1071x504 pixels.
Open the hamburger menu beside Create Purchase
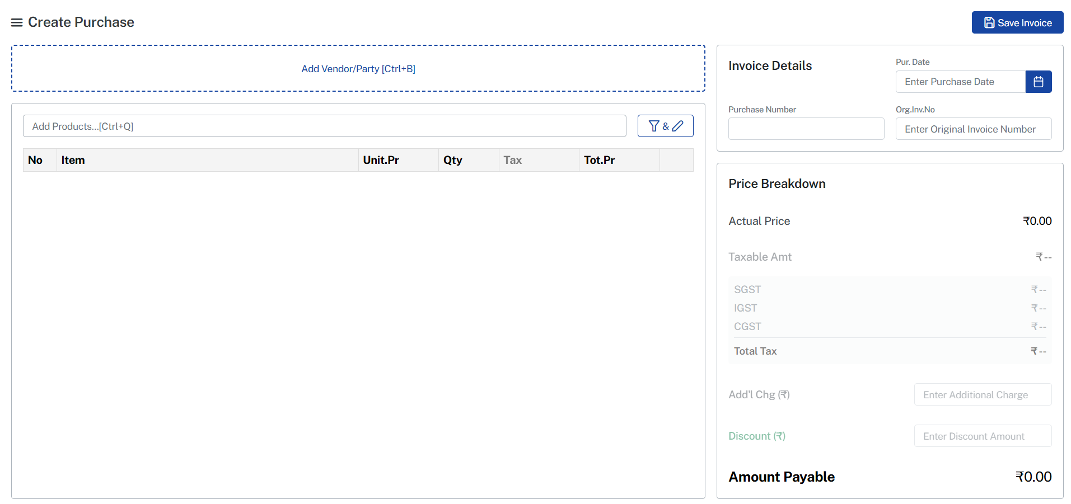click(x=17, y=22)
